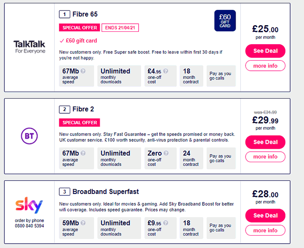The height and width of the screenshot is (248, 304).
Task: Click the BT circular logo
Action: click(x=29, y=136)
